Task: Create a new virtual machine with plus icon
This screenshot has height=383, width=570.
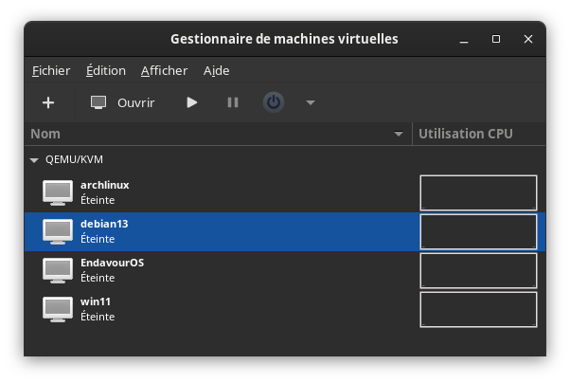Action: point(48,102)
